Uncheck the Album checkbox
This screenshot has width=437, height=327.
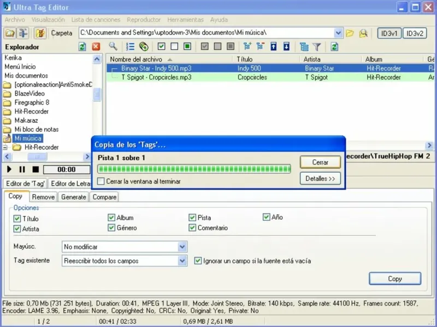tap(111, 217)
